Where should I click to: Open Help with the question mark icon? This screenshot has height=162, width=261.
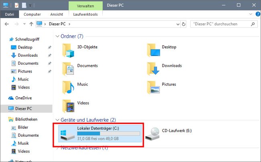(258, 14)
